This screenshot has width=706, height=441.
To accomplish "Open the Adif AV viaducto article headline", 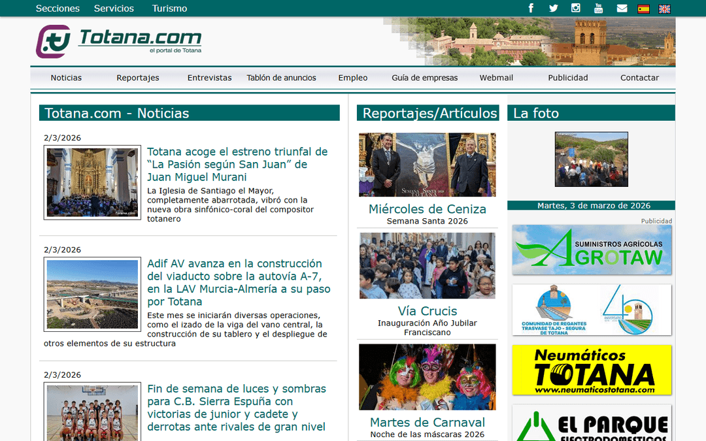I will click(239, 282).
